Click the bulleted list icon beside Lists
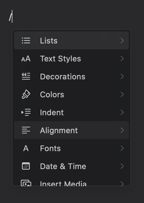 (26, 41)
